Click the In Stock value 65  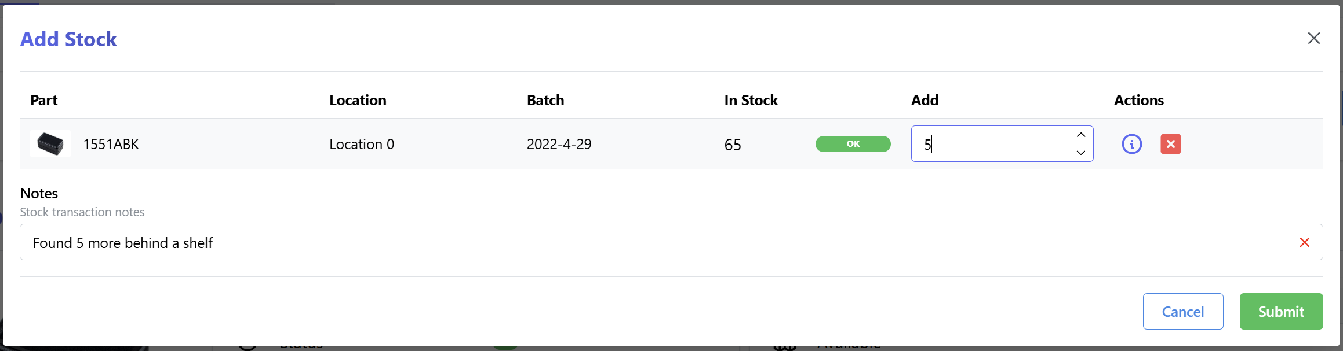(733, 145)
